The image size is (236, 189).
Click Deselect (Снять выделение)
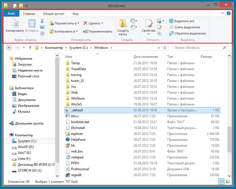pos(185,27)
